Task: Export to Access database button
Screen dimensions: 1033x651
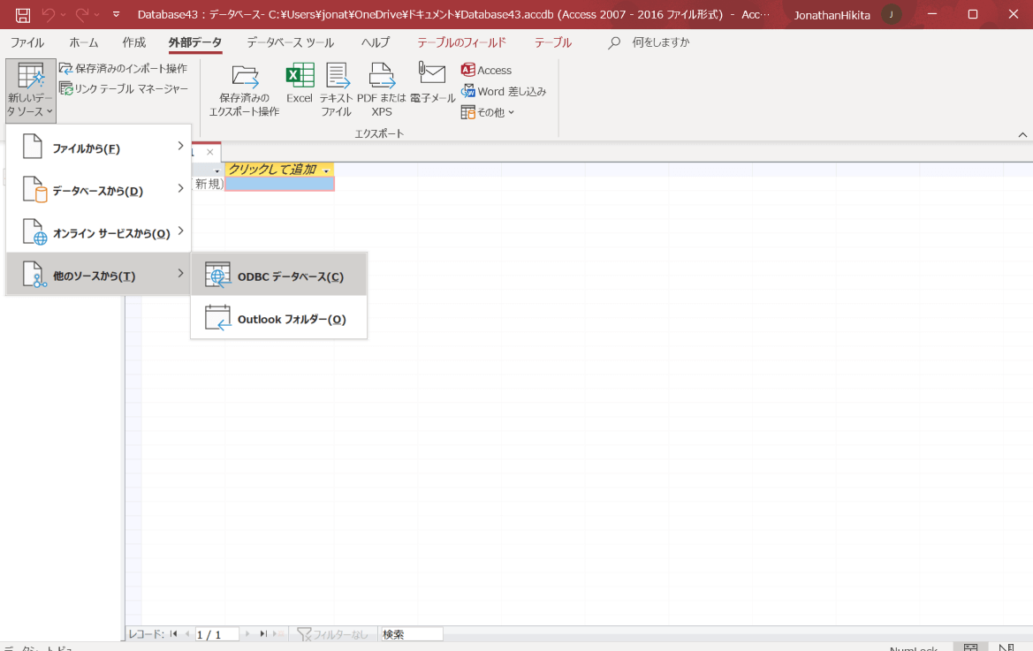Action: click(486, 71)
